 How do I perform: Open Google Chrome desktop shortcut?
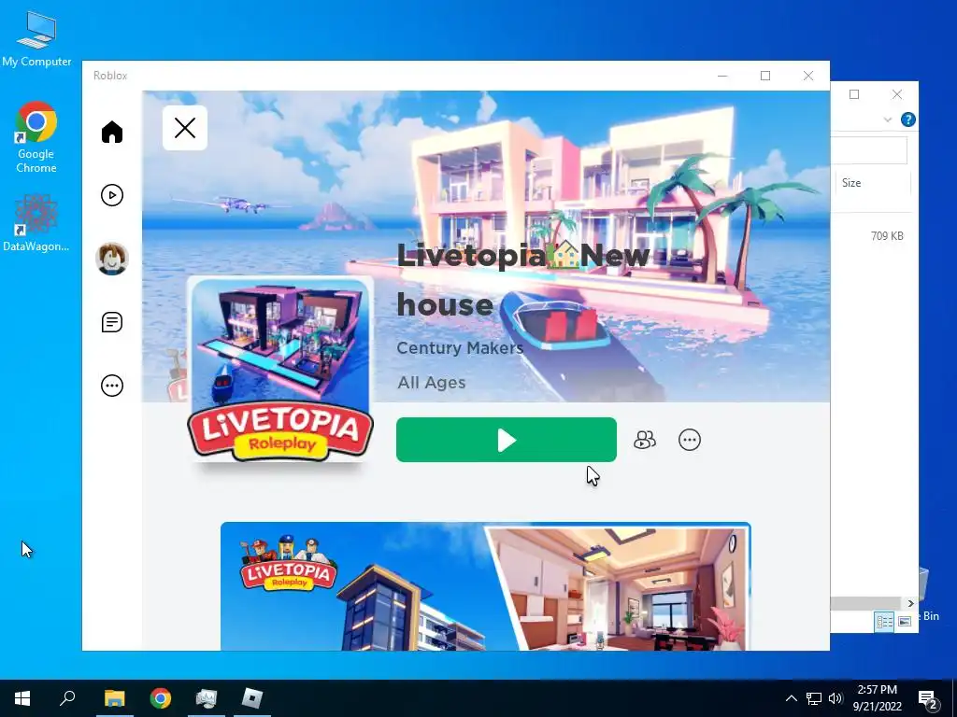[36, 138]
